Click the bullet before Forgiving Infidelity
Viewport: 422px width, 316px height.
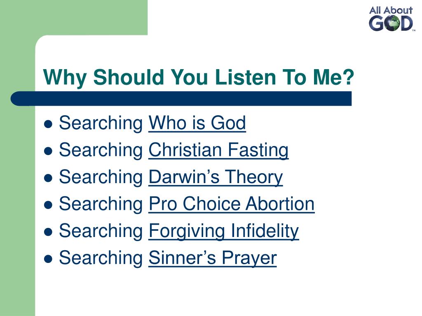[48, 232]
